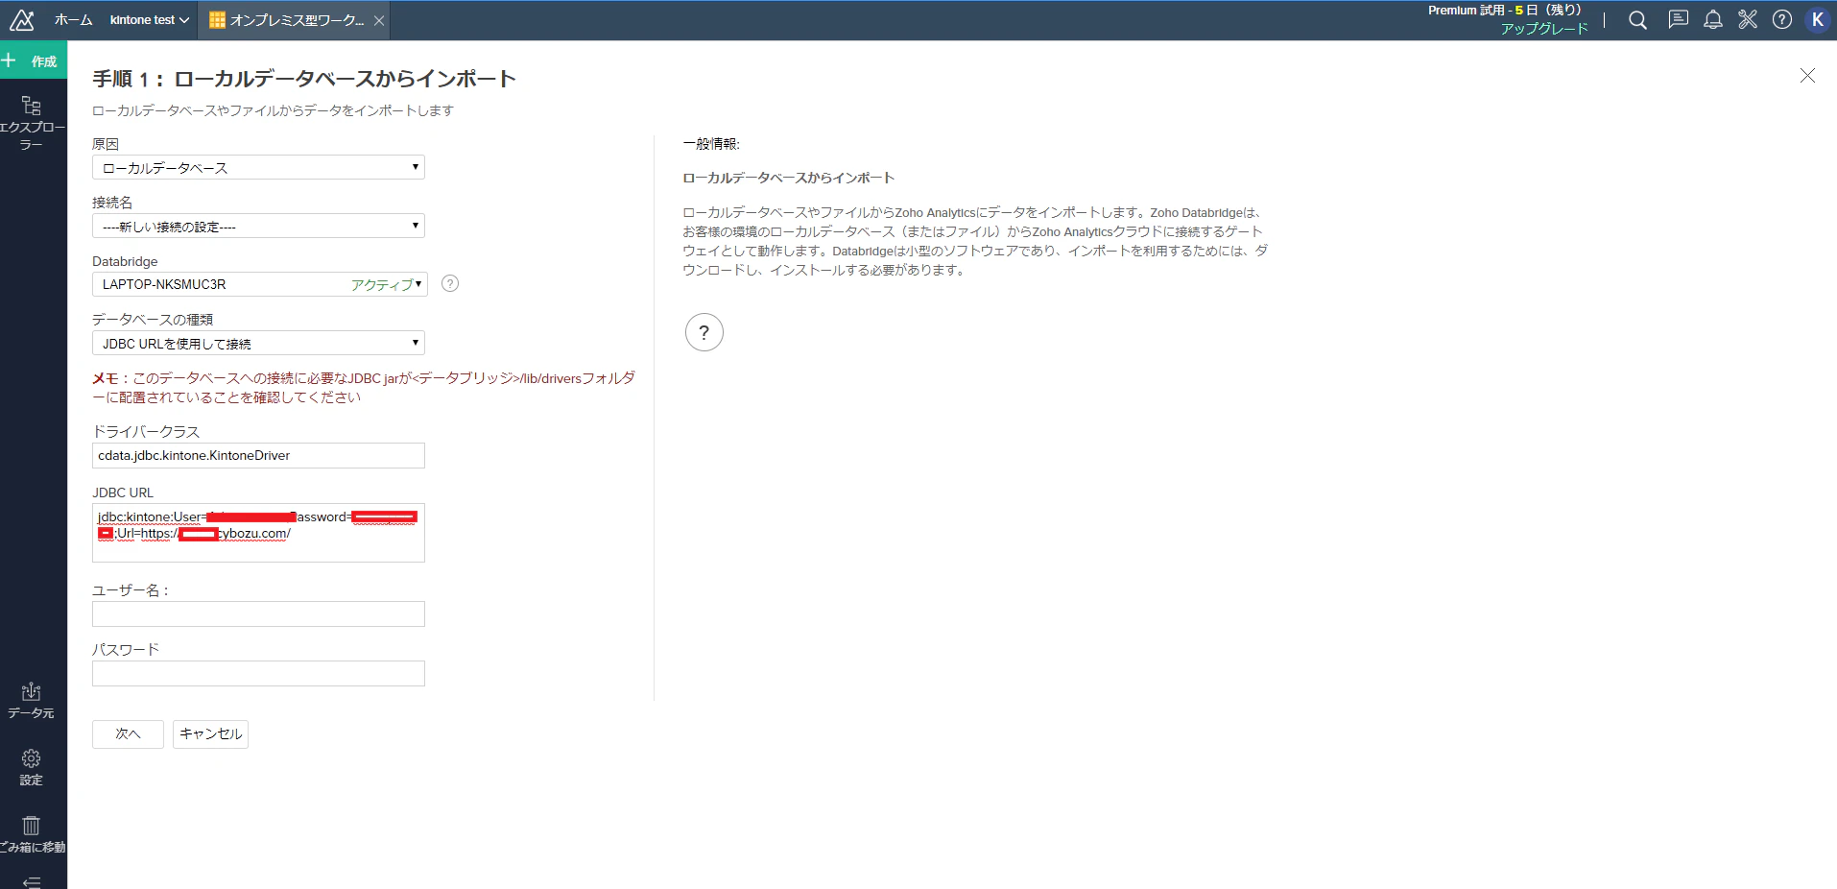This screenshot has width=1837, height=889.
Task: Click the green 作成 create button
Action: (x=34, y=60)
